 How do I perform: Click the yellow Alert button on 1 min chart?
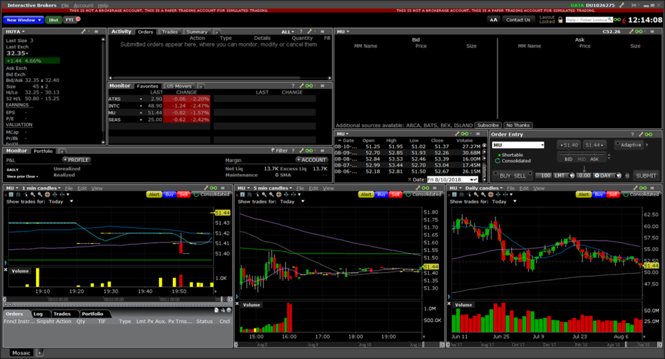pyautogui.click(x=154, y=195)
